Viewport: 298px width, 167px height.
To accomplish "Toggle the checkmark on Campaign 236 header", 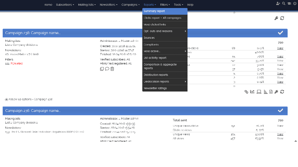I will (281, 111).
